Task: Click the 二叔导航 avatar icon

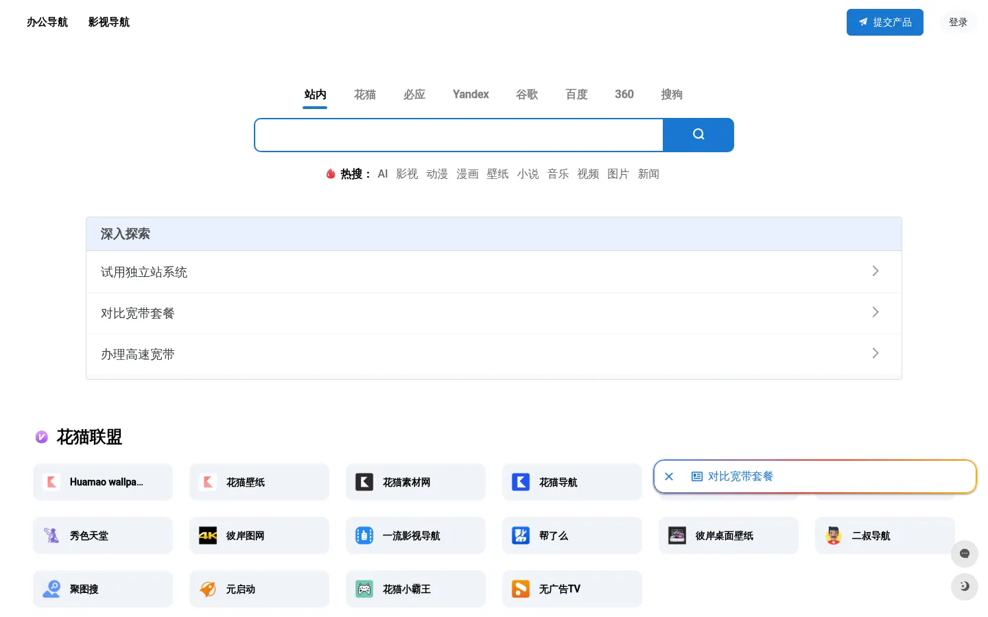Action: point(834,535)
